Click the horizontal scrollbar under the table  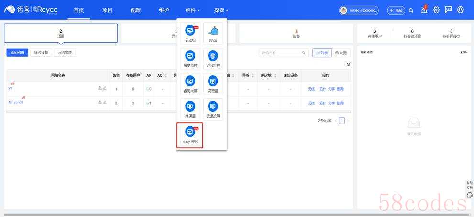pyautogui.click(x=178, y=112)
